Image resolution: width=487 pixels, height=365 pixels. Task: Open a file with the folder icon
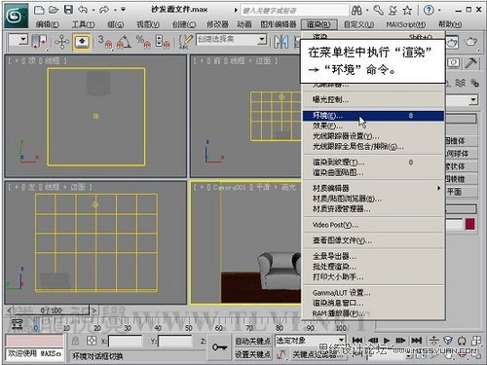(x=54, y=10)
